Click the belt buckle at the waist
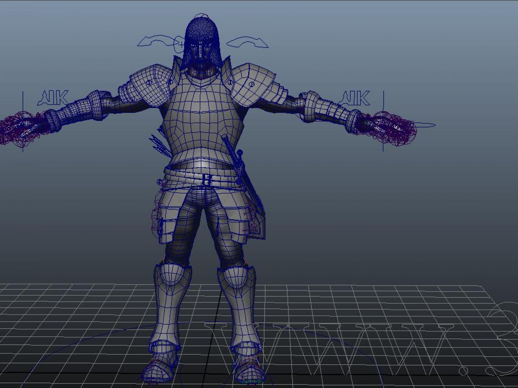Screen dimensions: 518x388 [206, 180]
